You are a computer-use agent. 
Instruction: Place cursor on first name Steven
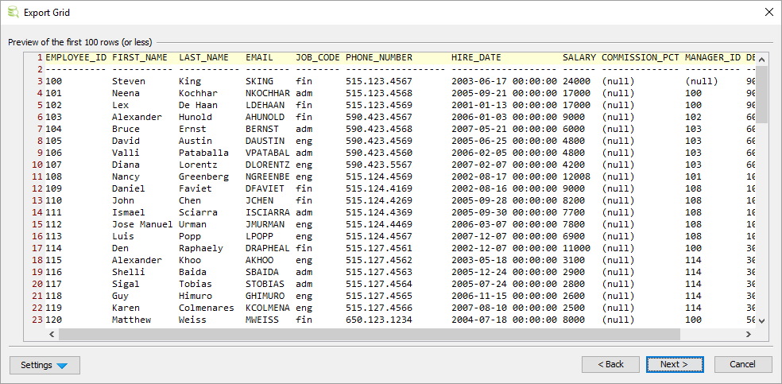pos(128,81)
